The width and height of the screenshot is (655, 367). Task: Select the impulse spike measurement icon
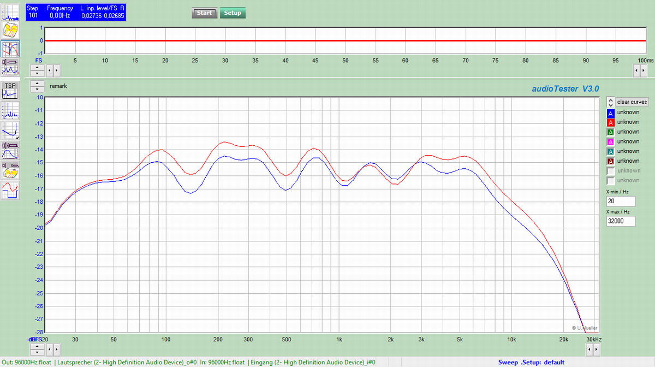10,111
